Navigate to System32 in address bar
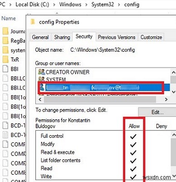176x182 pixels. point(103,5)
